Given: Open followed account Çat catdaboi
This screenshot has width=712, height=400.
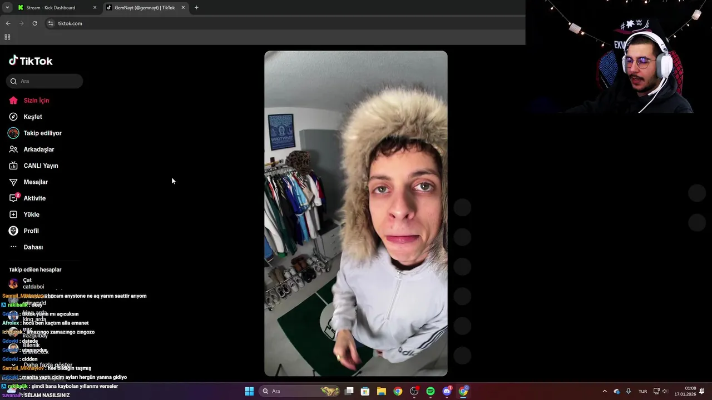Looking at the screenshot, I should [x=27, y=283].
